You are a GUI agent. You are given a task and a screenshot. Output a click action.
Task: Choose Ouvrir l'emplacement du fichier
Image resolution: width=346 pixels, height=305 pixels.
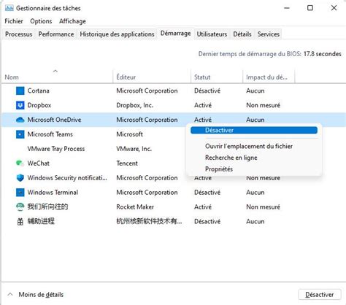click(249, 146)
